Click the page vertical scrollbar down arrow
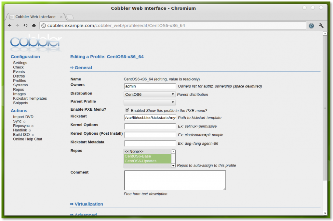The height and width of the screenshot is (221, 333). pos(325,213)
